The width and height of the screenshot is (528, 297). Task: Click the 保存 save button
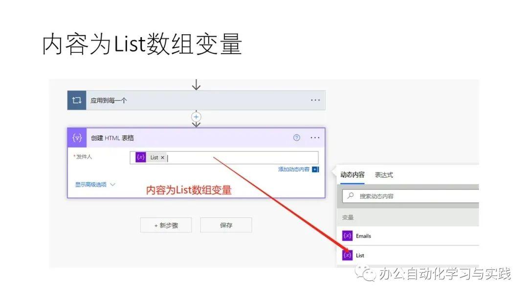pos(225,225)
